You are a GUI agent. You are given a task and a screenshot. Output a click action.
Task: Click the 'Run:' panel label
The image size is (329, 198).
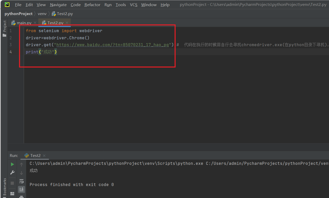pyautogui.click(x=14, y=155)
